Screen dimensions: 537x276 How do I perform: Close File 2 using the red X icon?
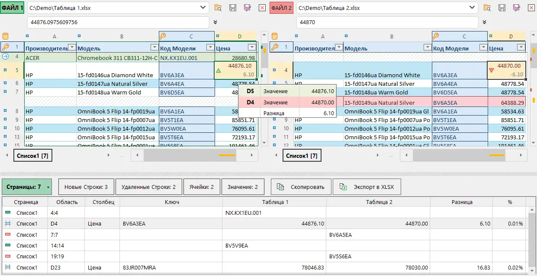pos(531,8)
